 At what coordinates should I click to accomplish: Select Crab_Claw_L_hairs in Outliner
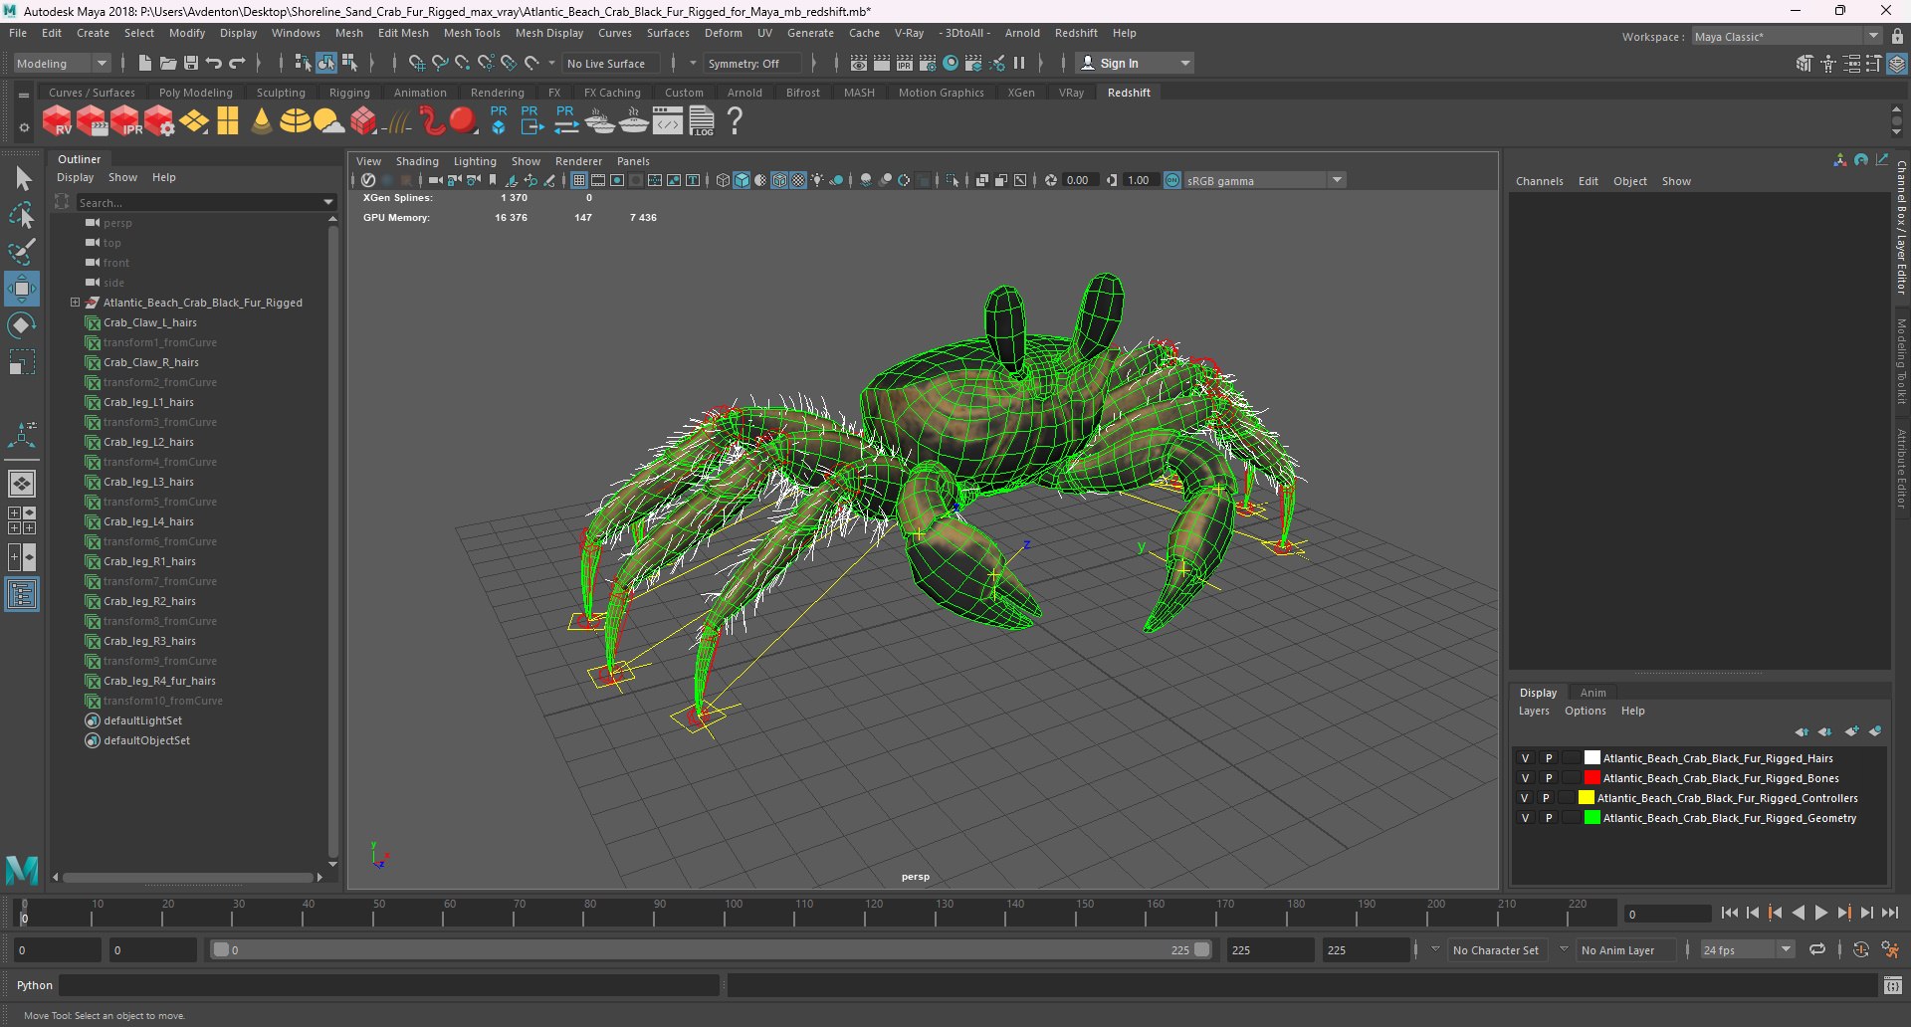click(x=150, y=322)
